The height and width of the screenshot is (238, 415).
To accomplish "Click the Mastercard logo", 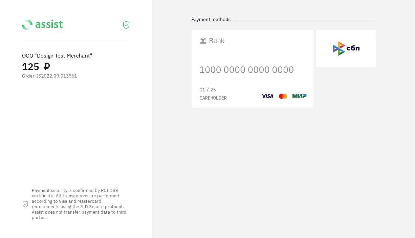I will [x=283, y=96].
